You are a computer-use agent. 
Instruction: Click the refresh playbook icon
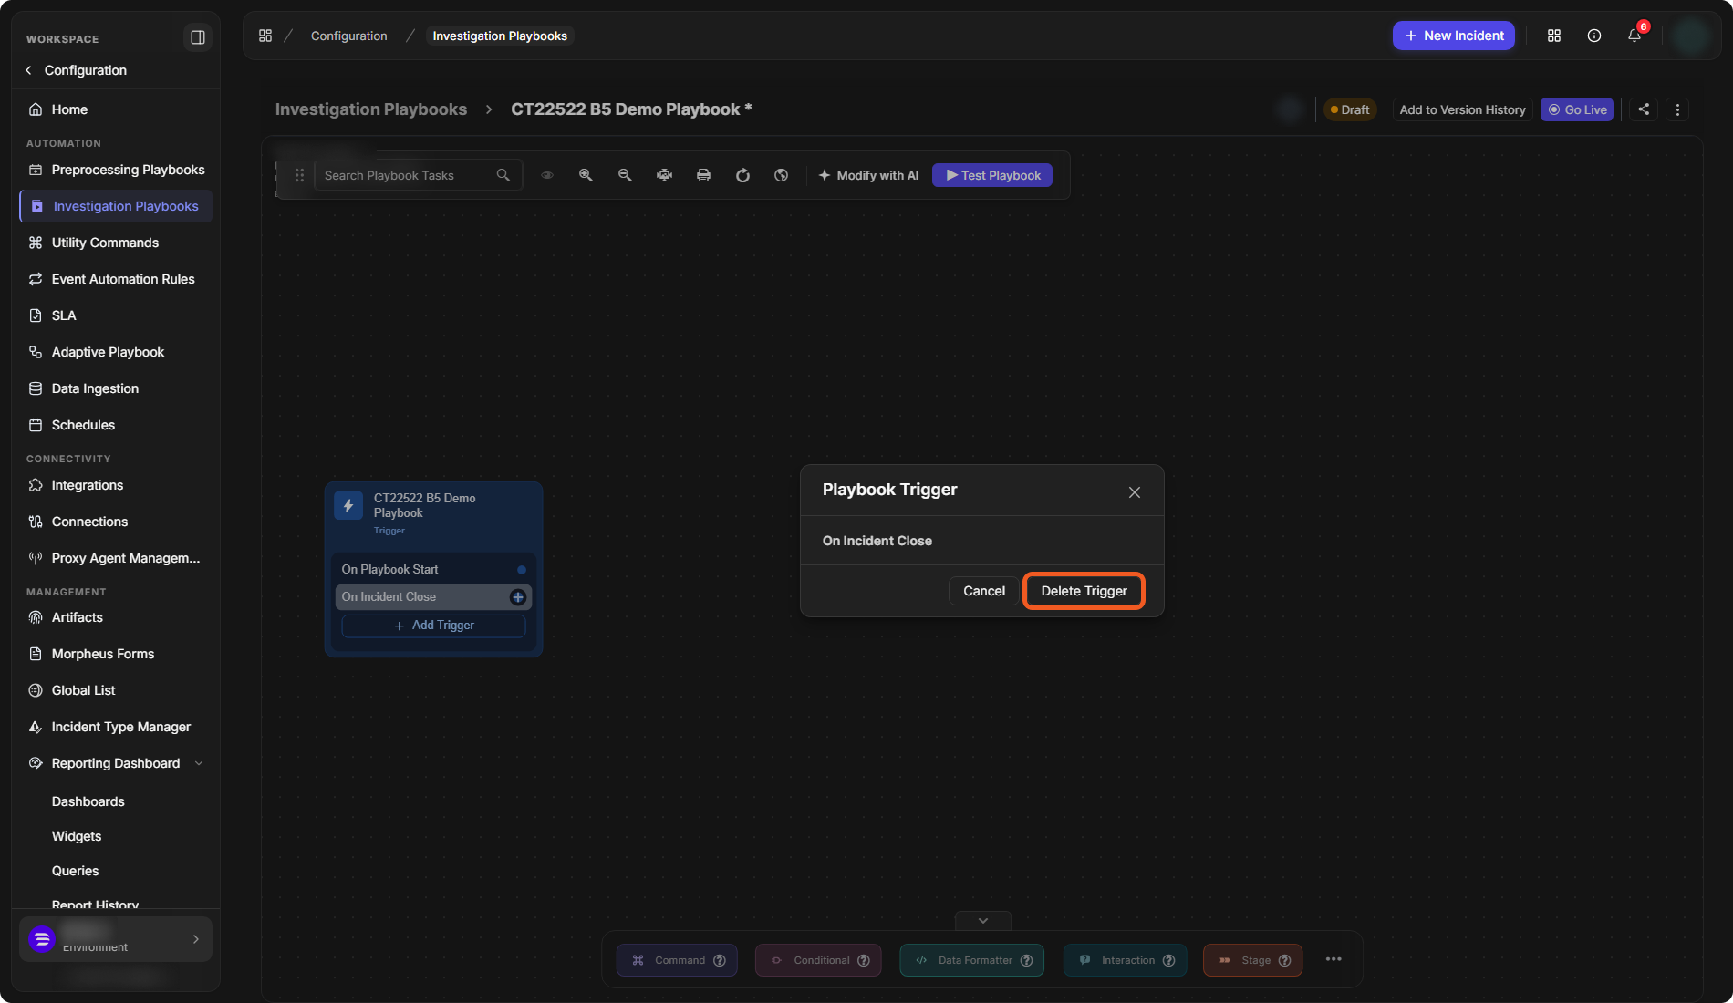[x=742, y=175]
